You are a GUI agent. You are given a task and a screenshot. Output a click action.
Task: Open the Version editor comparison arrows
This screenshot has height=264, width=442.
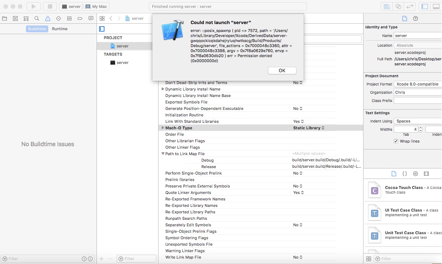pos(410,6)
